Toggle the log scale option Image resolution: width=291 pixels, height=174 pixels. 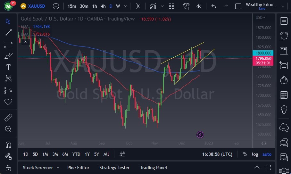255,154
